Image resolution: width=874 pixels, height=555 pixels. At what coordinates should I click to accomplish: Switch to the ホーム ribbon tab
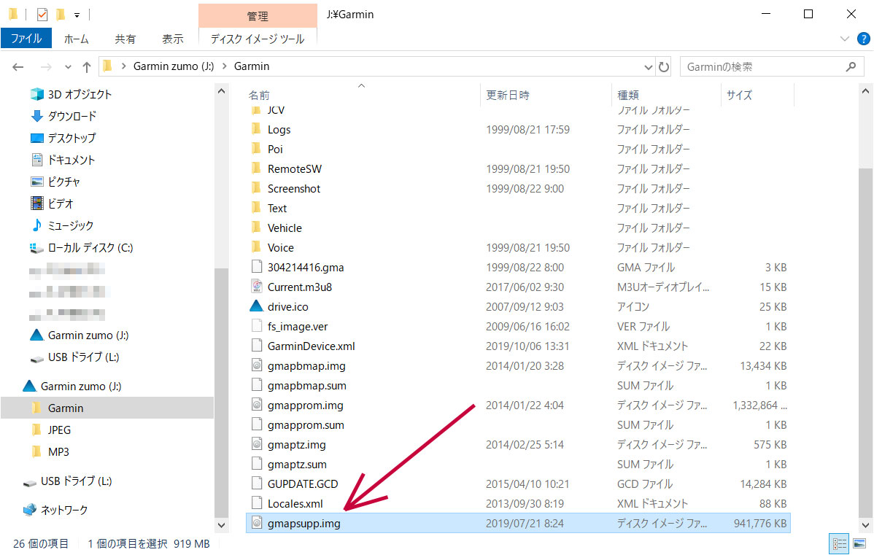coord(77,39)
